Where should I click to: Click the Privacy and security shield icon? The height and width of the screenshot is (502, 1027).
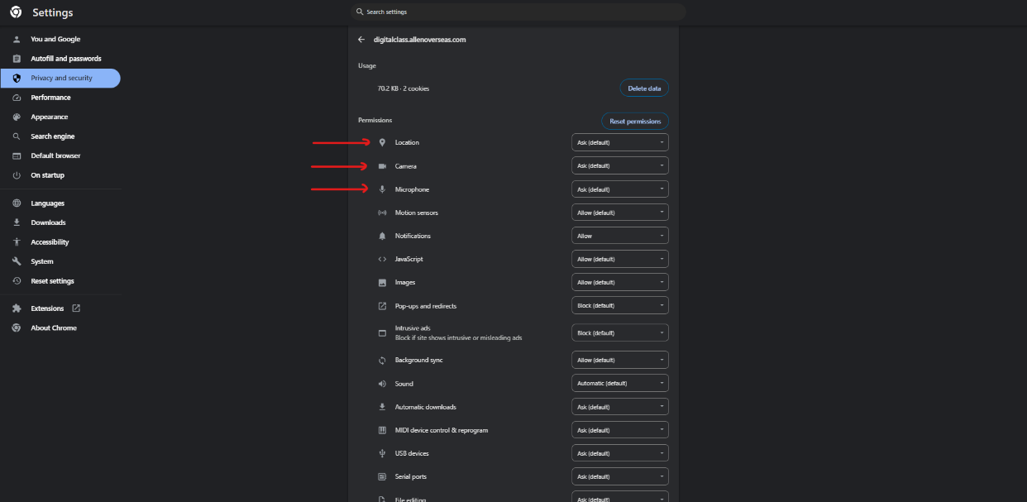(17, 78)
